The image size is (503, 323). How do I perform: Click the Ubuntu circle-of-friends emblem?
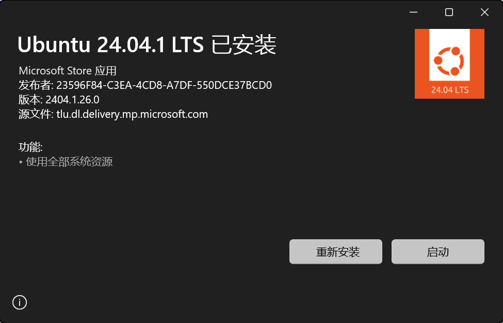(x=449, y=61)
